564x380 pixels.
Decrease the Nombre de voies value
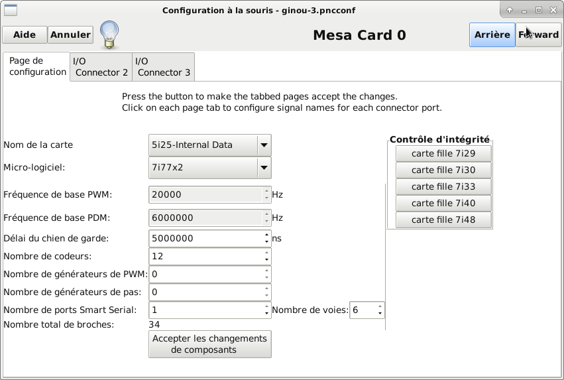(x=380, y=313)
